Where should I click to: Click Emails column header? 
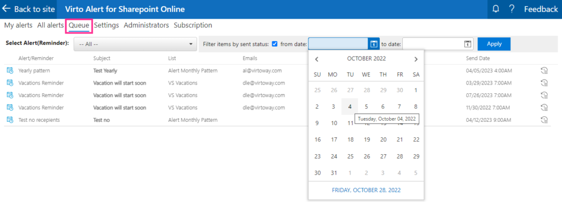click(x=250, y=58)
